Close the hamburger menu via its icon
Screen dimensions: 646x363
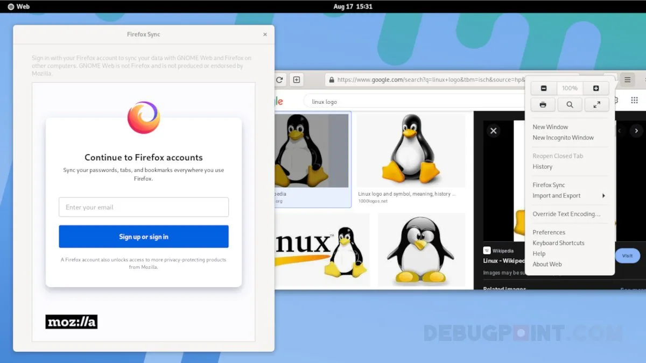[627, 80]
